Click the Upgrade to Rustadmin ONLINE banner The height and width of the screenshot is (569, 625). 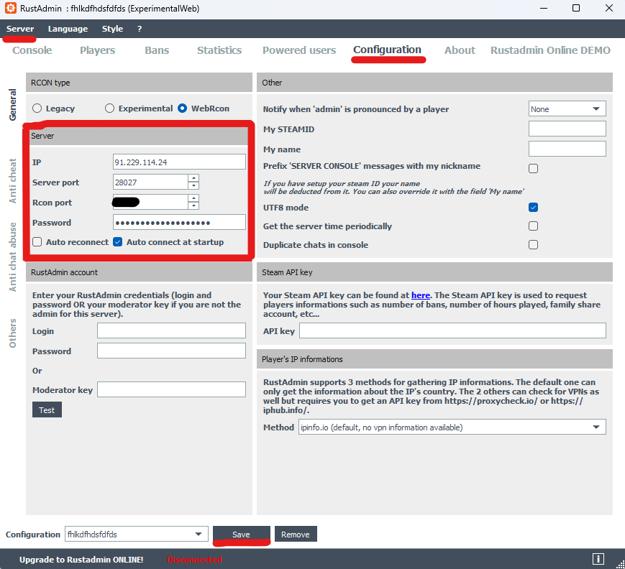(81, 559)
